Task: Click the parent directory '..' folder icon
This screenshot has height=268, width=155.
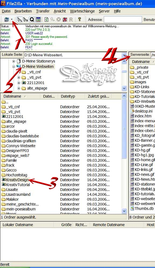Action: point(4,102)
